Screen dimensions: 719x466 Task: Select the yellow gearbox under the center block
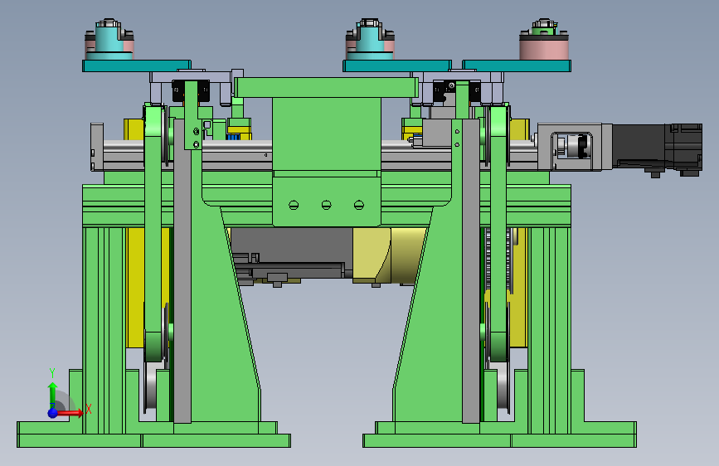point(389,255)
